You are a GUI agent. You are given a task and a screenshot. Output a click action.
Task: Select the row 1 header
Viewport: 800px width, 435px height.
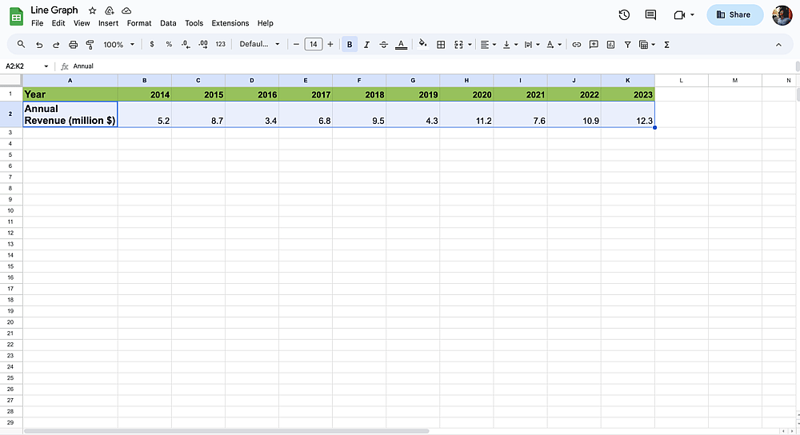click(x=10, y=94)
